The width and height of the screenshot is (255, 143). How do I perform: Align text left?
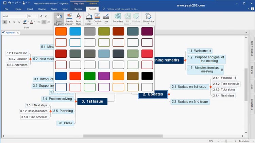tap(39, 22)
